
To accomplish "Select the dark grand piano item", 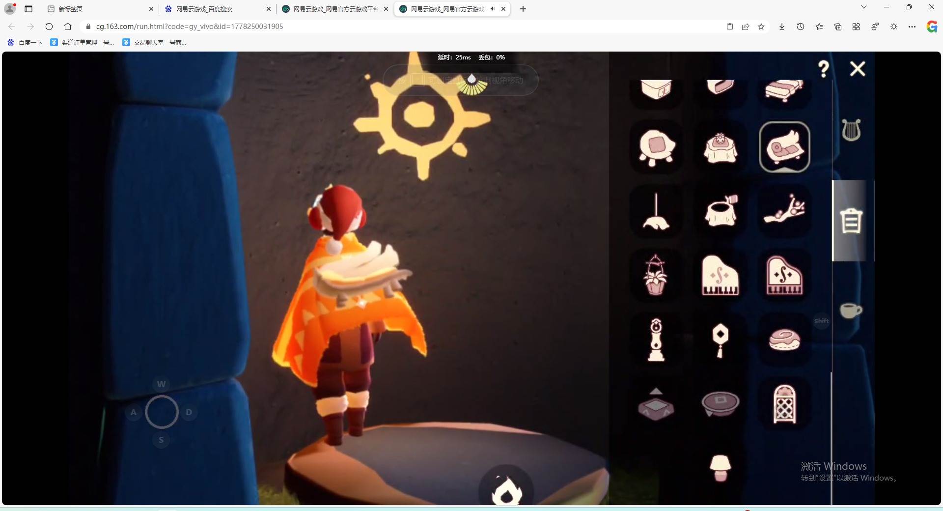I will click(x=784, y=275).
